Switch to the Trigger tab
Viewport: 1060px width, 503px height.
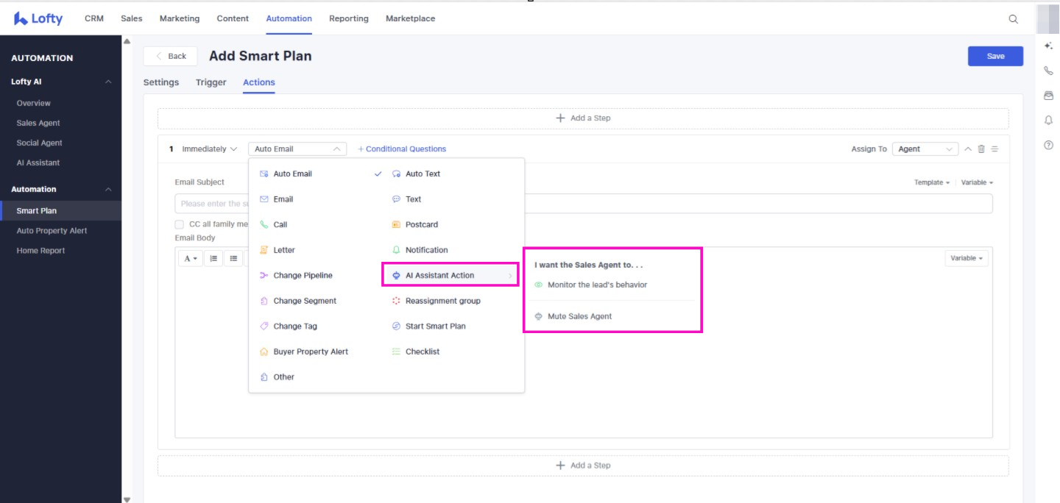coord(211,82)
